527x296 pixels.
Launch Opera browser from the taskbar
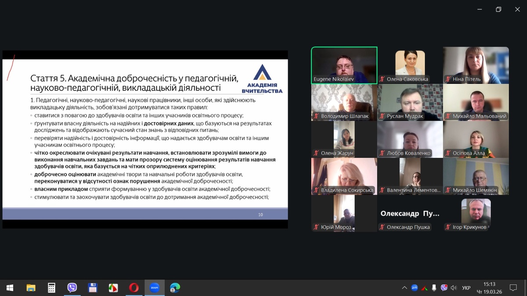134,288
